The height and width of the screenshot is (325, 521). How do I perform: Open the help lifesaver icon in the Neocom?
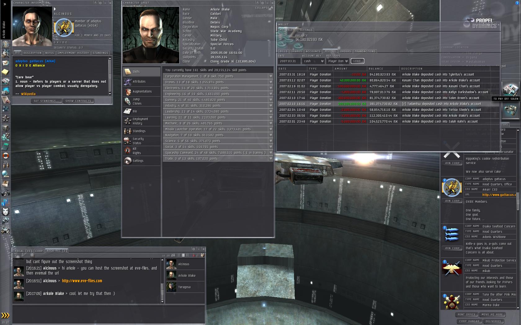coord(6,155)
